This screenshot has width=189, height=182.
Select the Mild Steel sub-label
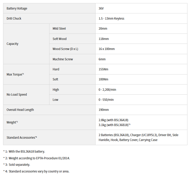[x=59, y=29]
